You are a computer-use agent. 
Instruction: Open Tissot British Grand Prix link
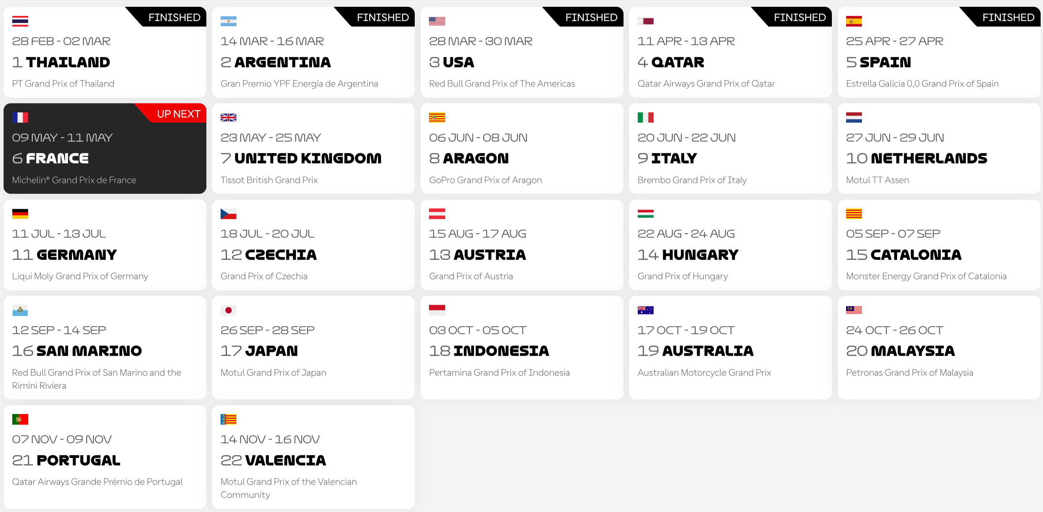coord(269,180)
